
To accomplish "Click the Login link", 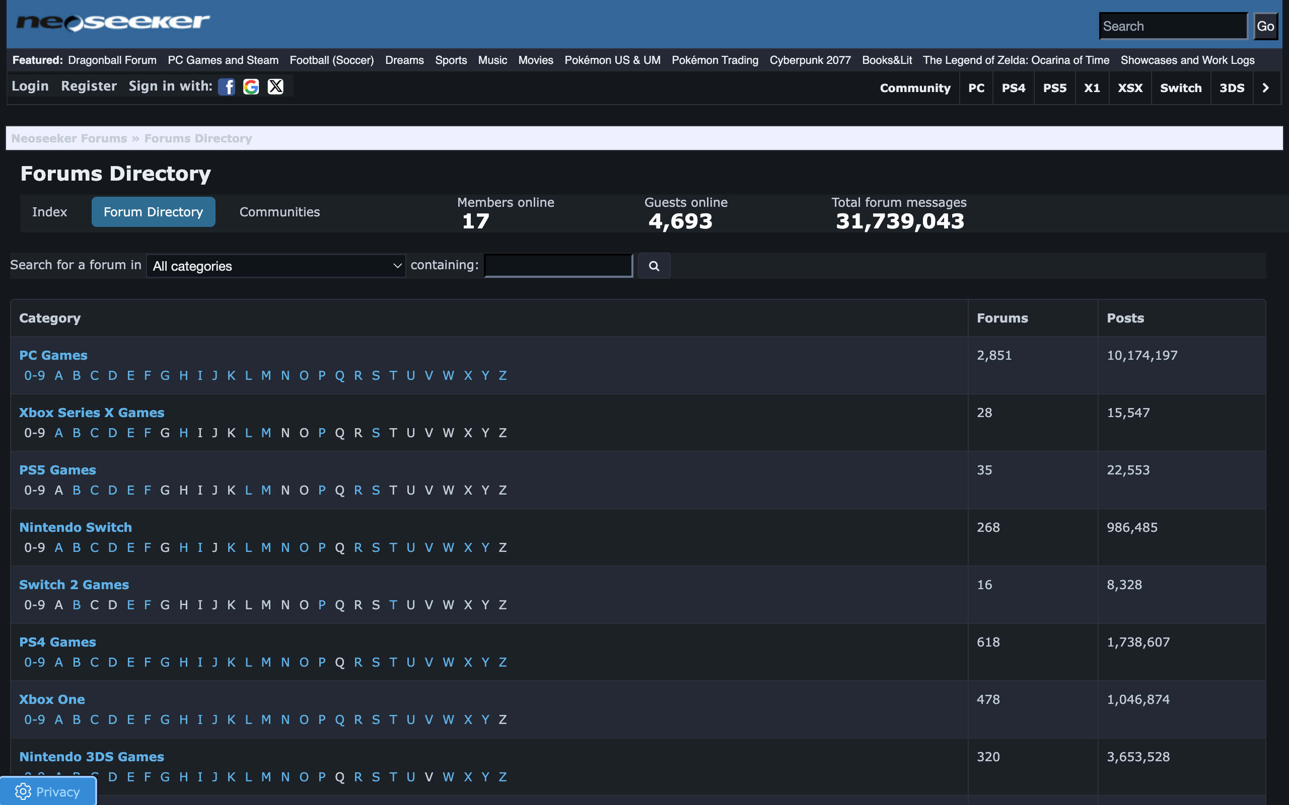I will coord(30,86).
